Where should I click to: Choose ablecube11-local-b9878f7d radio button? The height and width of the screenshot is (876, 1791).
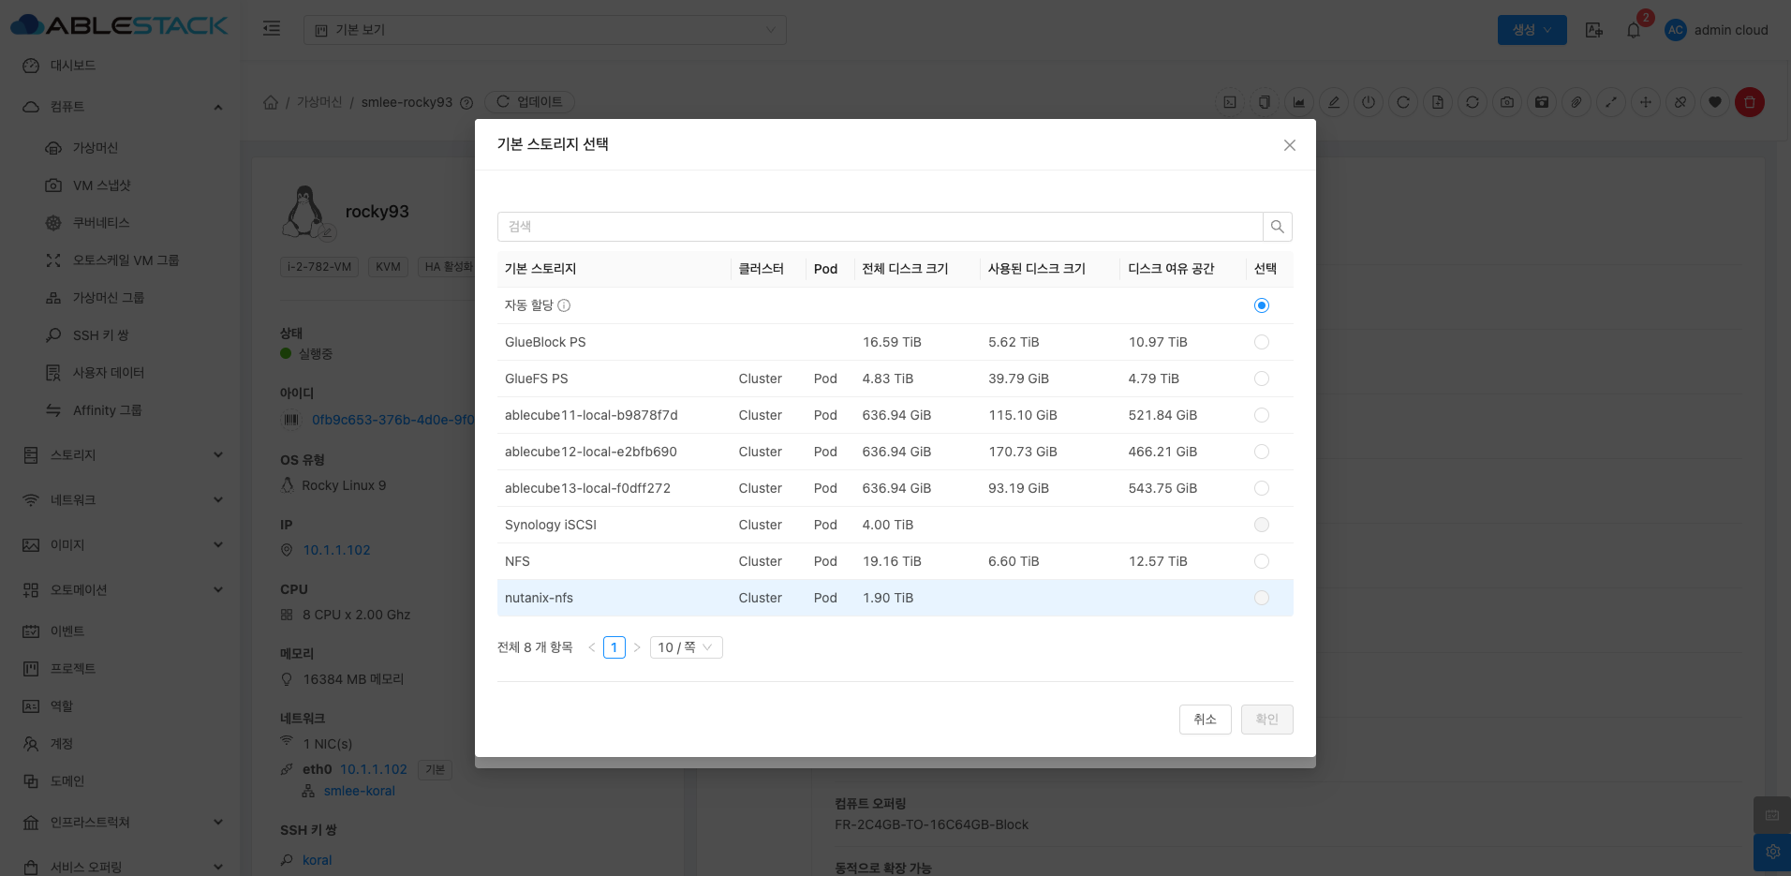click(x=1261, y=415)
